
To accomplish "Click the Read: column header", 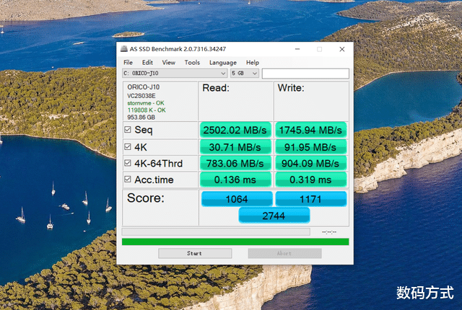I will click(216, 88).
